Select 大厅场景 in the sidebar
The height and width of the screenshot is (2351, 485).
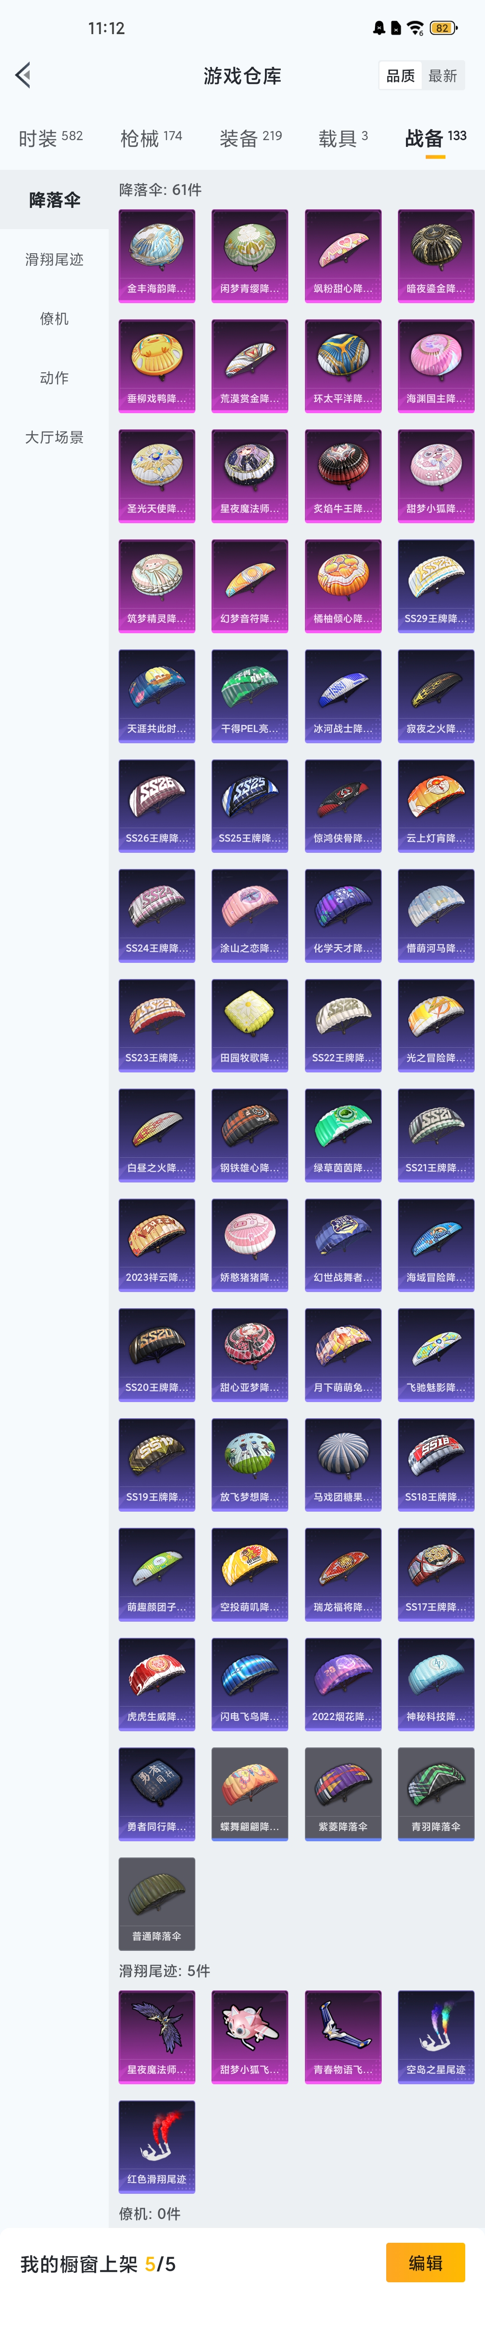coord(54,437)
